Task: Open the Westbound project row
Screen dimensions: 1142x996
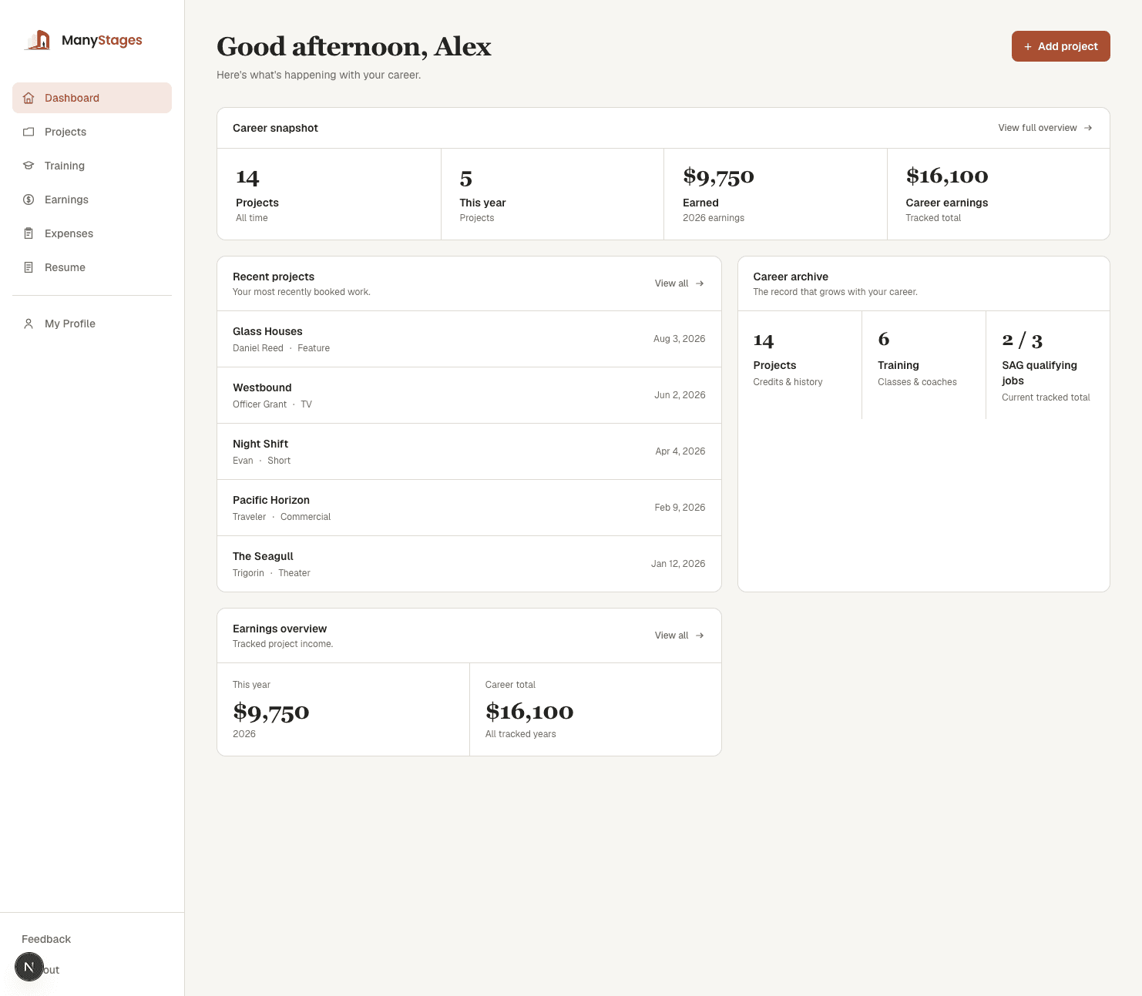Action: (x=469, y=395)
